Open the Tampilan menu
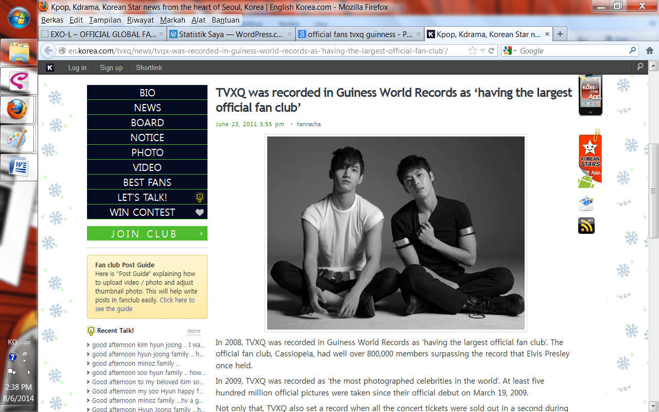 tap(105, 20)
